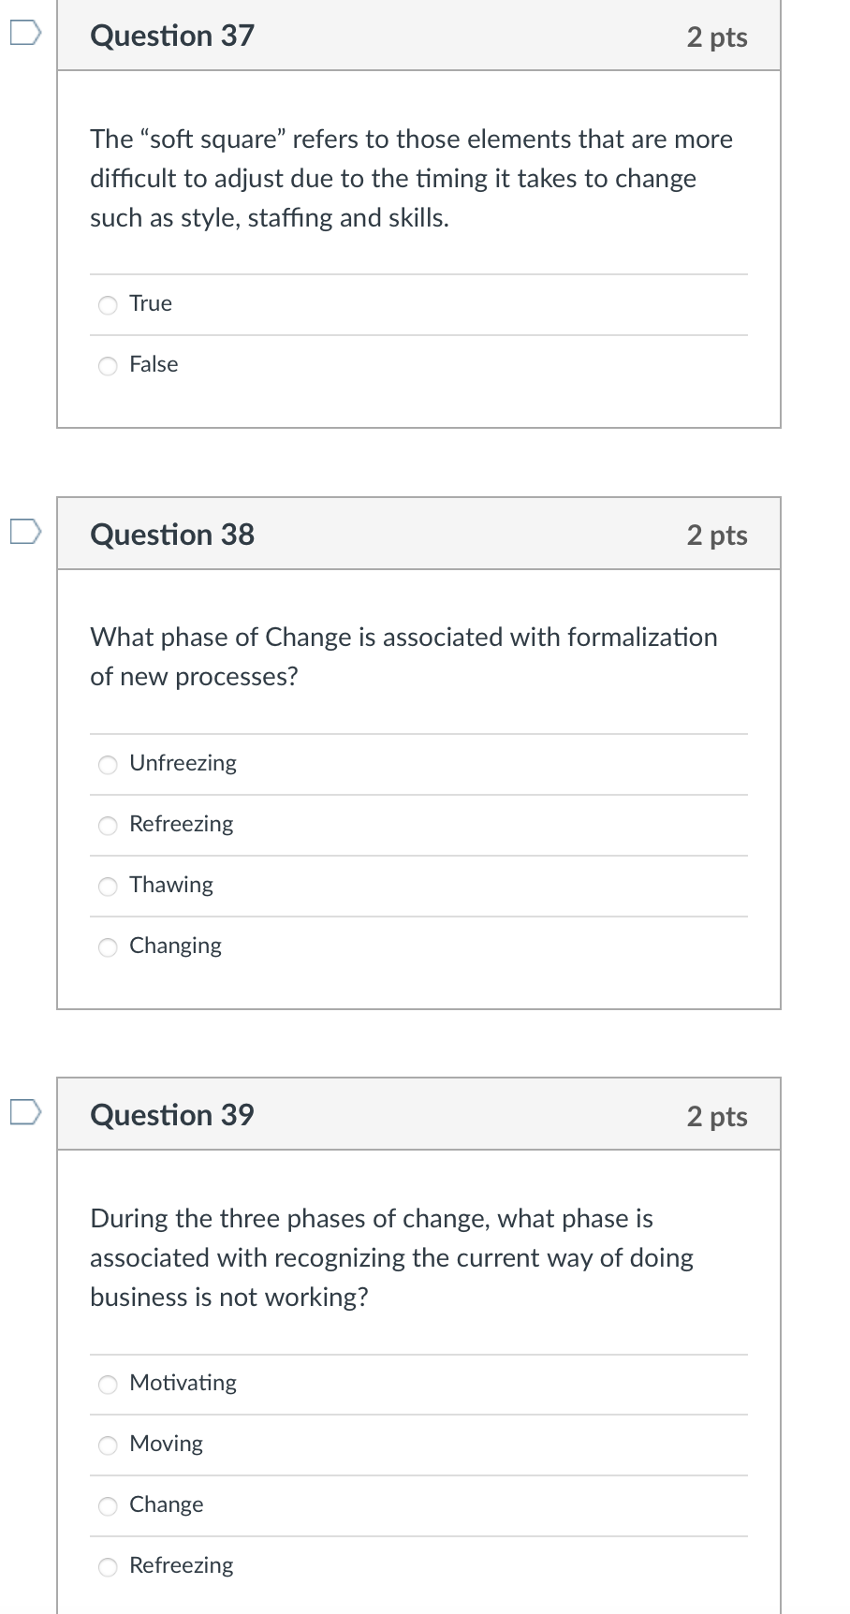The width and height of the screenshot is (850, 1614).
Task: Click the Question 37 header
Action: (x=171, y=36)
